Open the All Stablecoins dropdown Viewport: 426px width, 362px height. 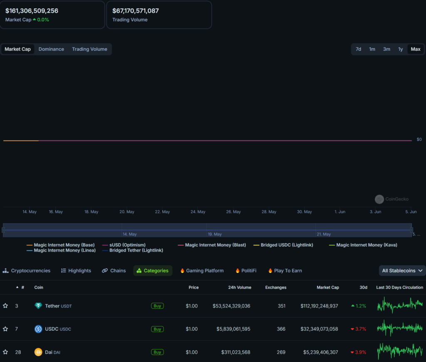(x=402, y=271)
